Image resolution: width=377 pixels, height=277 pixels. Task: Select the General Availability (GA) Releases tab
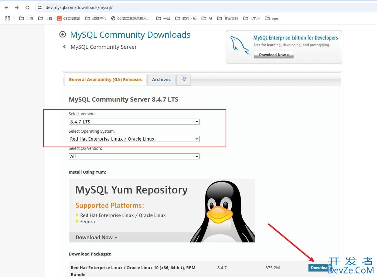point(105,79)
